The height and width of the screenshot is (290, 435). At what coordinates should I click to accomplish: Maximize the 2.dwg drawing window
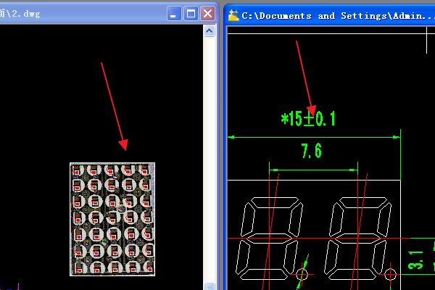pos(191,14)
